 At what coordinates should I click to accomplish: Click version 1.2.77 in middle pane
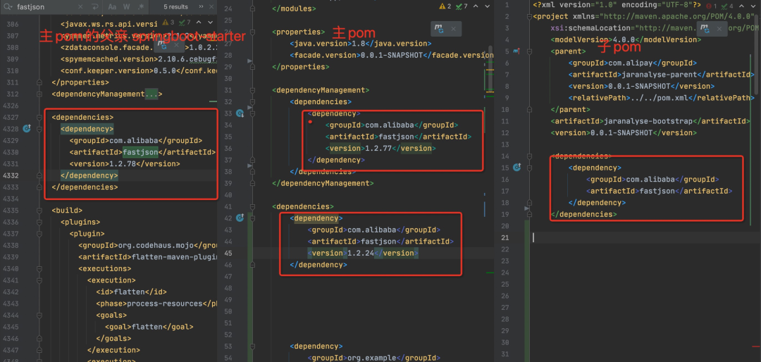[380, 148]
